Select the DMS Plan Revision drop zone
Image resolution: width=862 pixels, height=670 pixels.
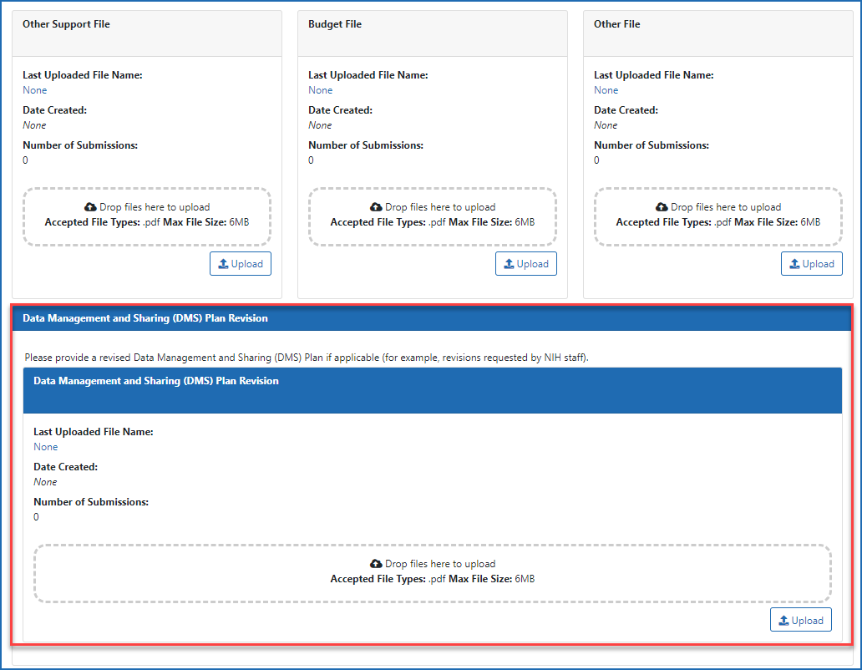click(432, 573)
